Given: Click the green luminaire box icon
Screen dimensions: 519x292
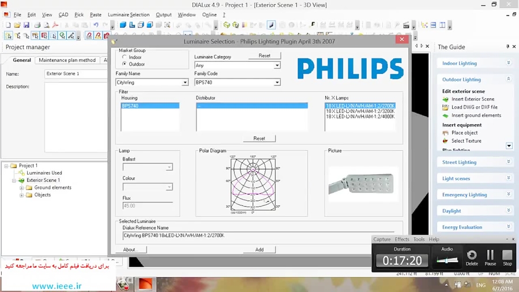Looking at the screenshot, I should coord(227,25).
